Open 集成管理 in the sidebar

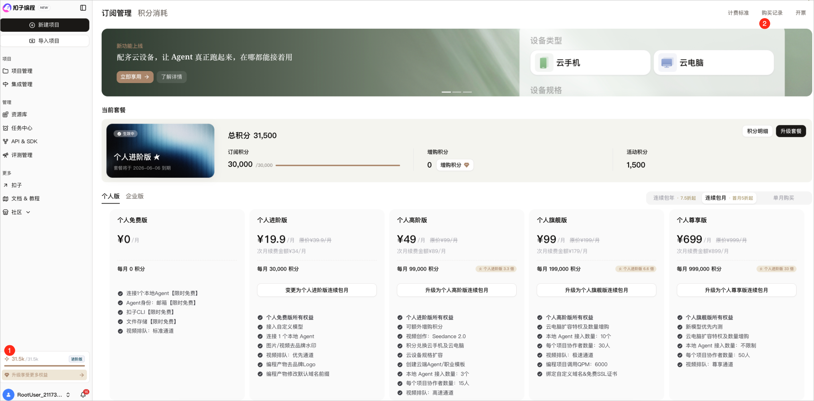22,84
